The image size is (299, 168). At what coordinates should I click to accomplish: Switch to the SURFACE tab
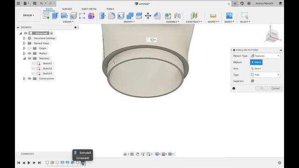pyautogui.click(x=67, y=9)
